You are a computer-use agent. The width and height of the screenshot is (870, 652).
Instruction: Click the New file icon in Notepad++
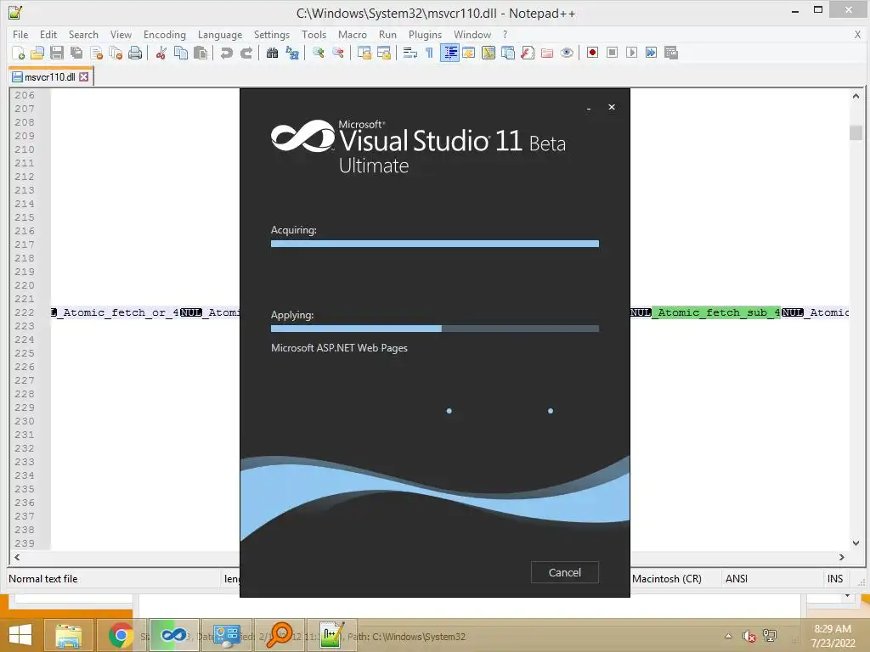(x=18, y=53)
